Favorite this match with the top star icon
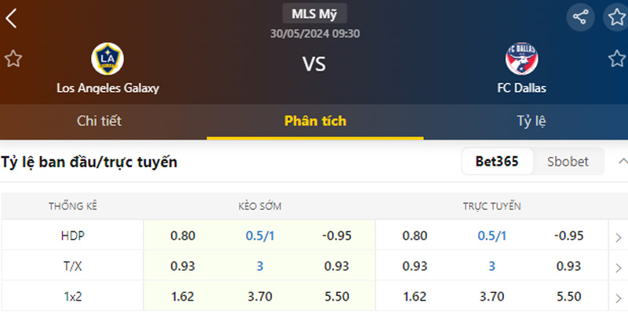 coord(616,16)
